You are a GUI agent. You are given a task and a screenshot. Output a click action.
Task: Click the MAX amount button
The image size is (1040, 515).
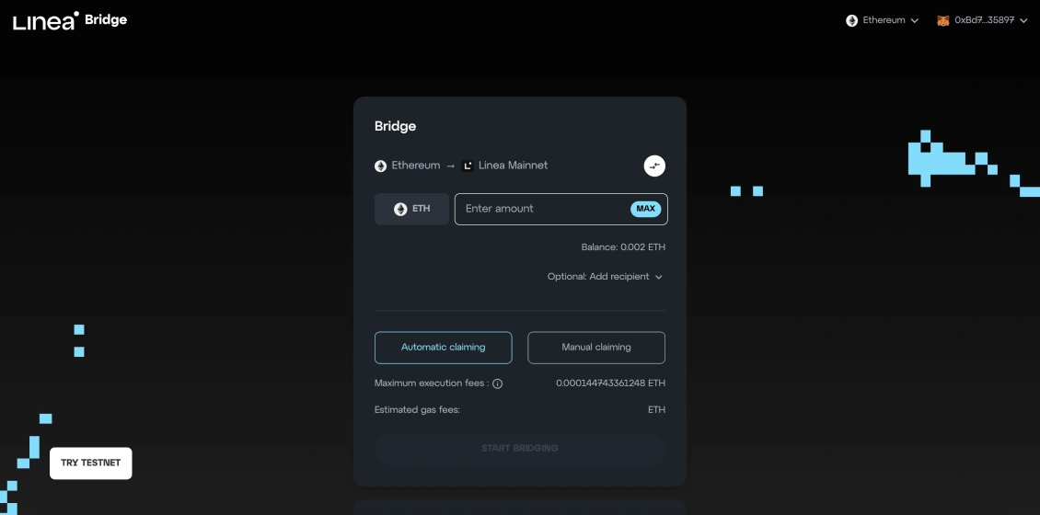[x=645, y=209]
